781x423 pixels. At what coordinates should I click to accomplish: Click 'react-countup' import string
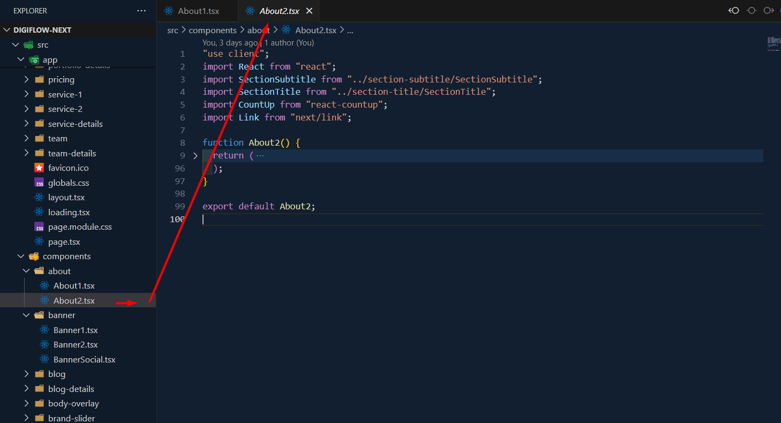point(344,105)
